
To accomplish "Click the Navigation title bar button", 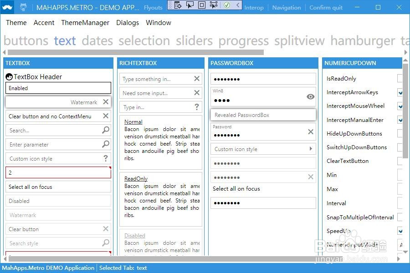I will (x=287, y=8).
